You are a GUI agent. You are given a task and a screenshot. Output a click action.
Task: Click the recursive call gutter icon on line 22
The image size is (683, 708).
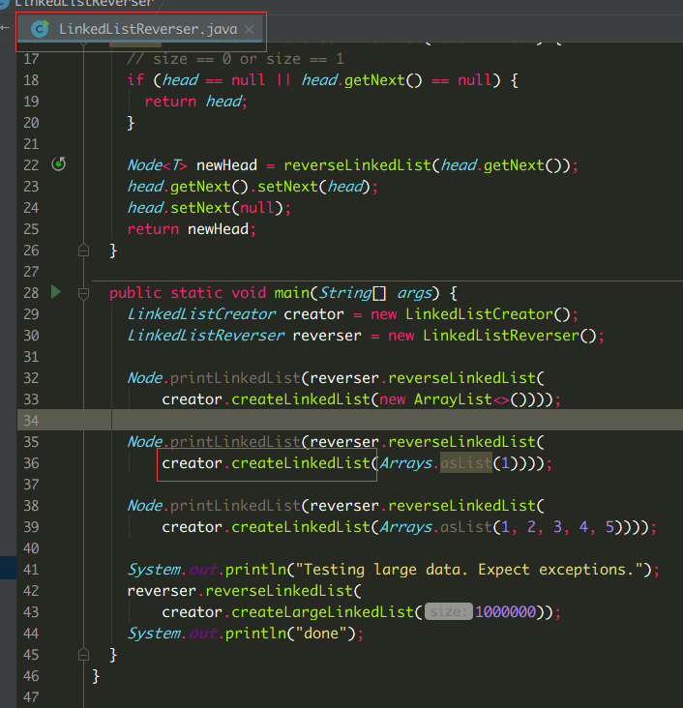(x=58, y=164)
